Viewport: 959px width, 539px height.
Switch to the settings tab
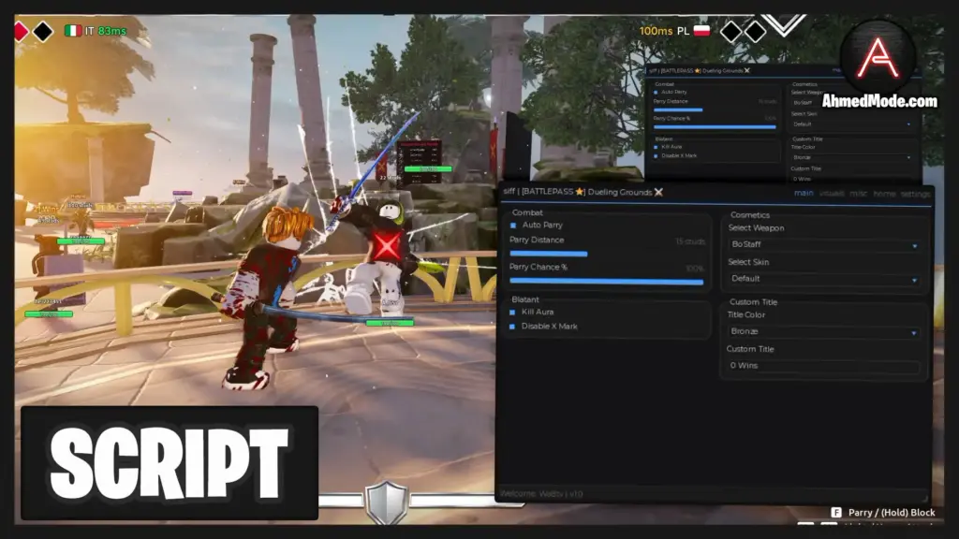point(915,194)
